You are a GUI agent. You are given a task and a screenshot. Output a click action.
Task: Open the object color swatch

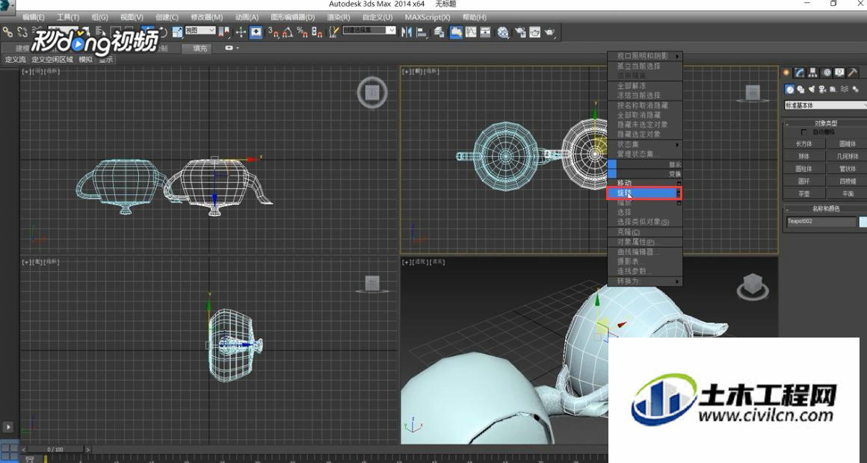click(863, 222)
